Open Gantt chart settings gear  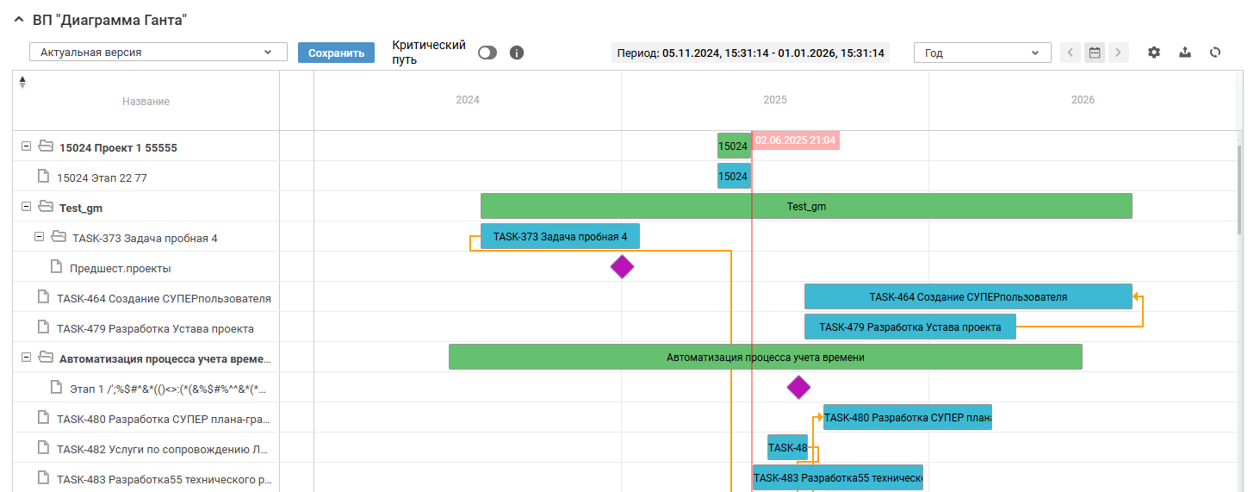click(1154, 53)
